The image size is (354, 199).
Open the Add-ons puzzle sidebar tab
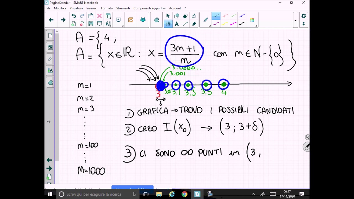50,82
